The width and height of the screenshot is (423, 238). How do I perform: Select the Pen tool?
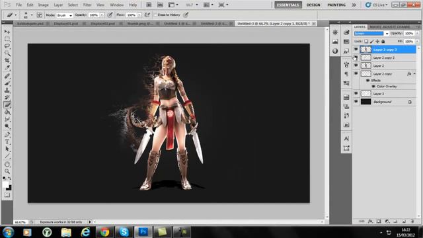[7, 134]
